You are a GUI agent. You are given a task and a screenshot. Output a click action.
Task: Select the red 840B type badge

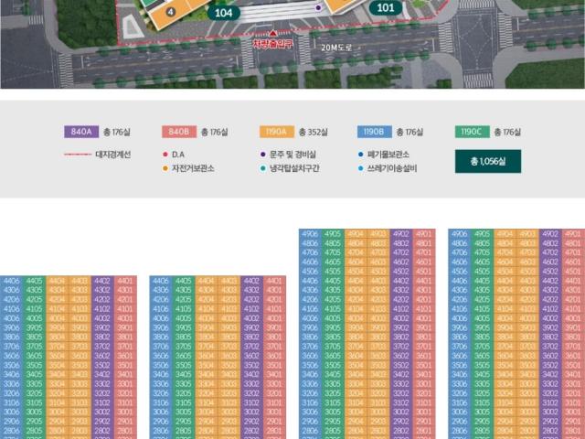[x=178, y=132]
